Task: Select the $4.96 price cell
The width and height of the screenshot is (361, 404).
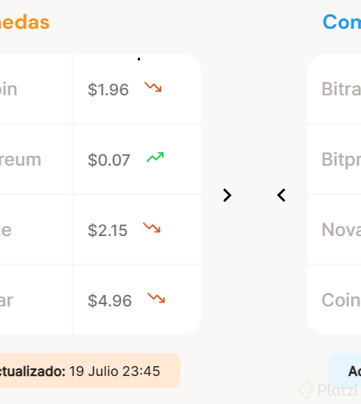Action: pyautogui.click(x=137, y=300)
